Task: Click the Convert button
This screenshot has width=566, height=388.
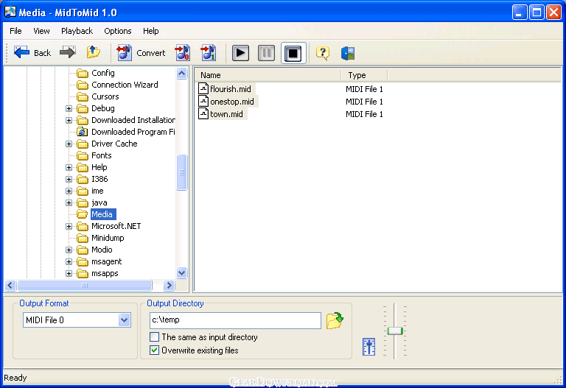Action: point(141,52)
